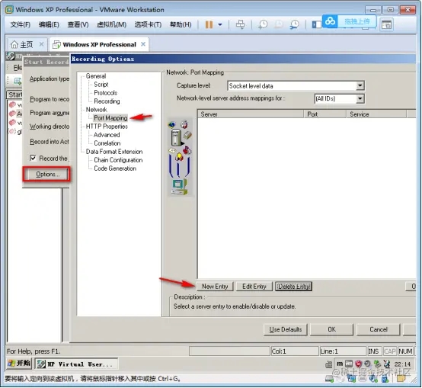Screen dimensions: 422x388
Task: Click the New Entry button
Action: pos(215,286)
